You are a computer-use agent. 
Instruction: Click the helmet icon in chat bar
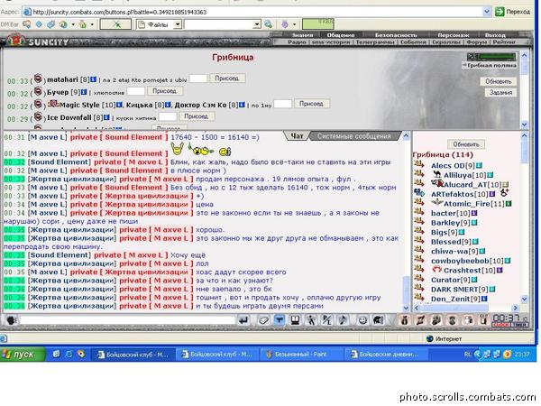click(378, 320)
